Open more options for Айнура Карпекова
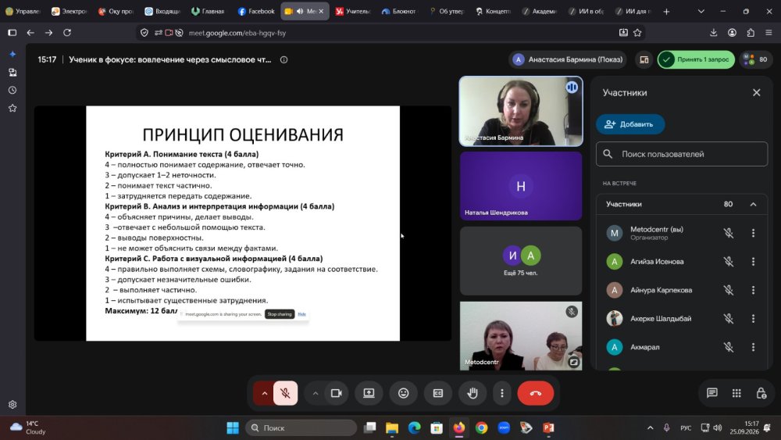Image resolution: width=781 pixels, height=440 pixels. coord(753,290)
